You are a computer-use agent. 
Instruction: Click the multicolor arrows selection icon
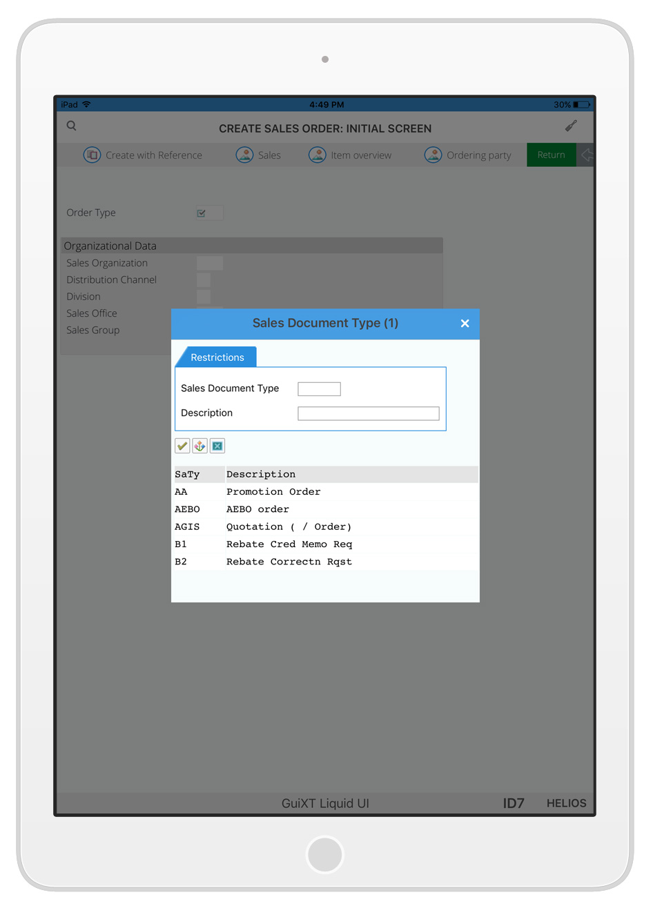[199, 446]
